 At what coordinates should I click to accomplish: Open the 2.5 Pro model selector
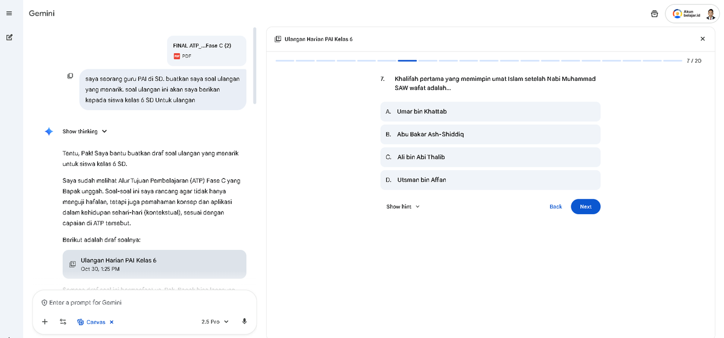click(215, 322)
